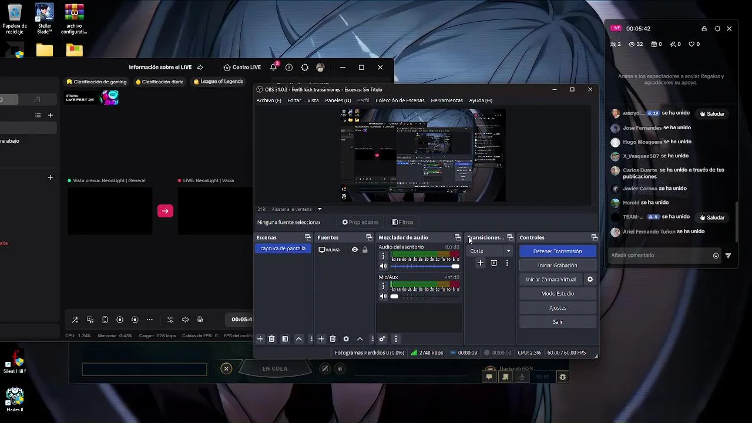Open Mic/Aux options three-dot menu
This screenshot has width=752, height=423.
point(384,286)
